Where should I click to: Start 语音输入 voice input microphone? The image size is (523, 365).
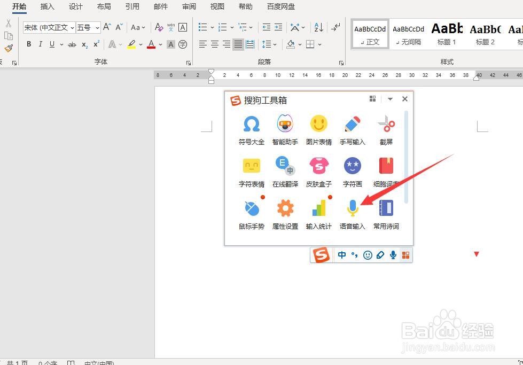[353, 214]
